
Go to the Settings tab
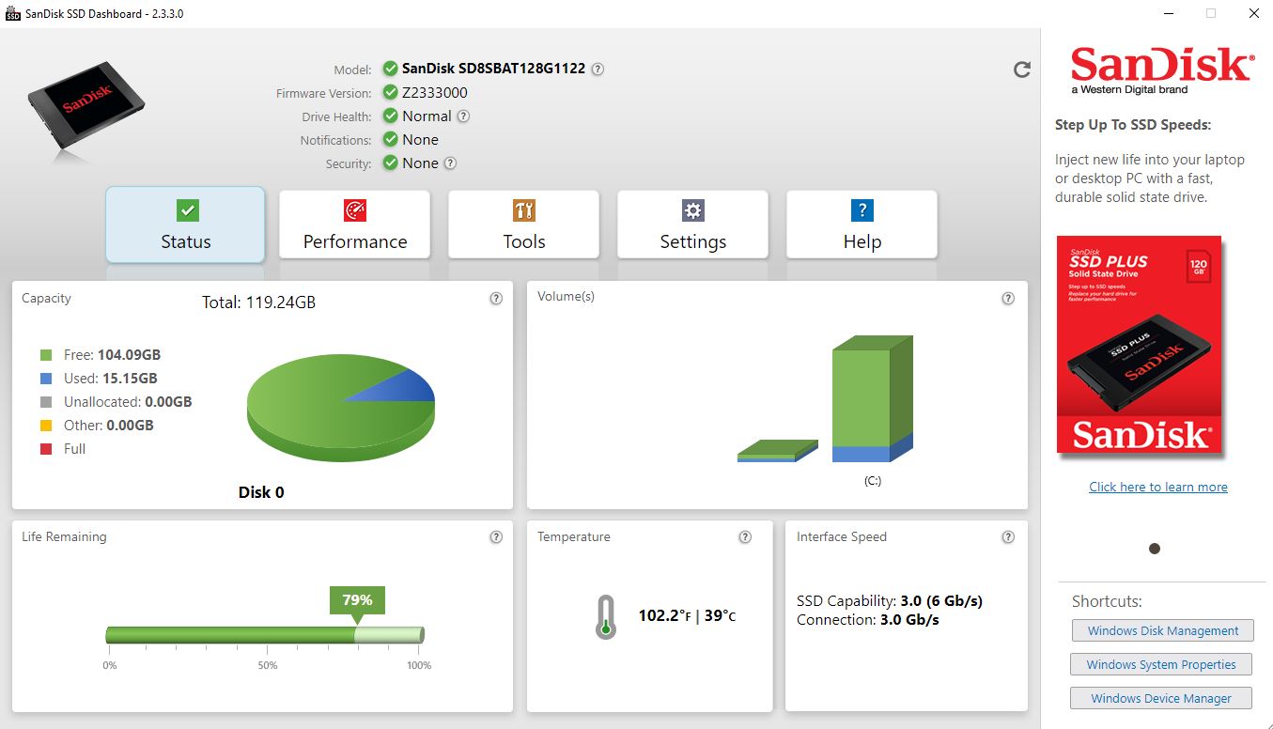[x=692, y=225]
